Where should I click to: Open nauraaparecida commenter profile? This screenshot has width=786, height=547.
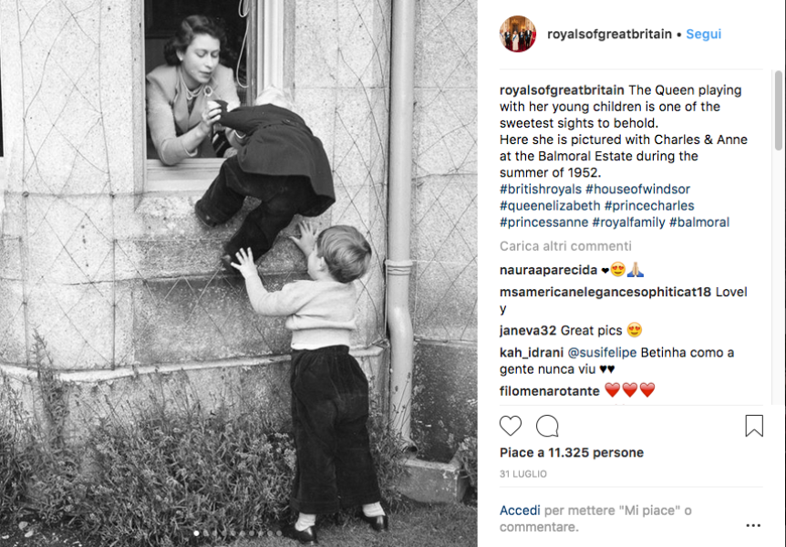(548, 270)
